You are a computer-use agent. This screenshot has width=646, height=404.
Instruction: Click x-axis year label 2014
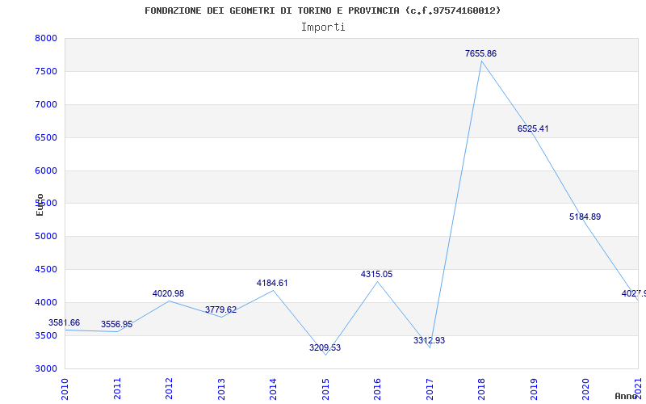273,389
